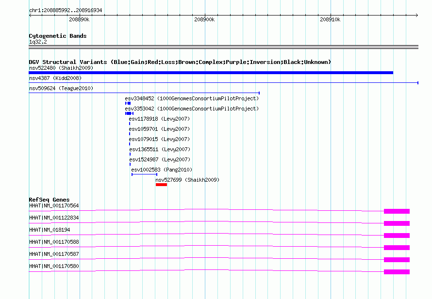Click the chr1:208885992..208916934 coordinate label
The width and height of the screenshot is (432, 299).
point(66,11)
